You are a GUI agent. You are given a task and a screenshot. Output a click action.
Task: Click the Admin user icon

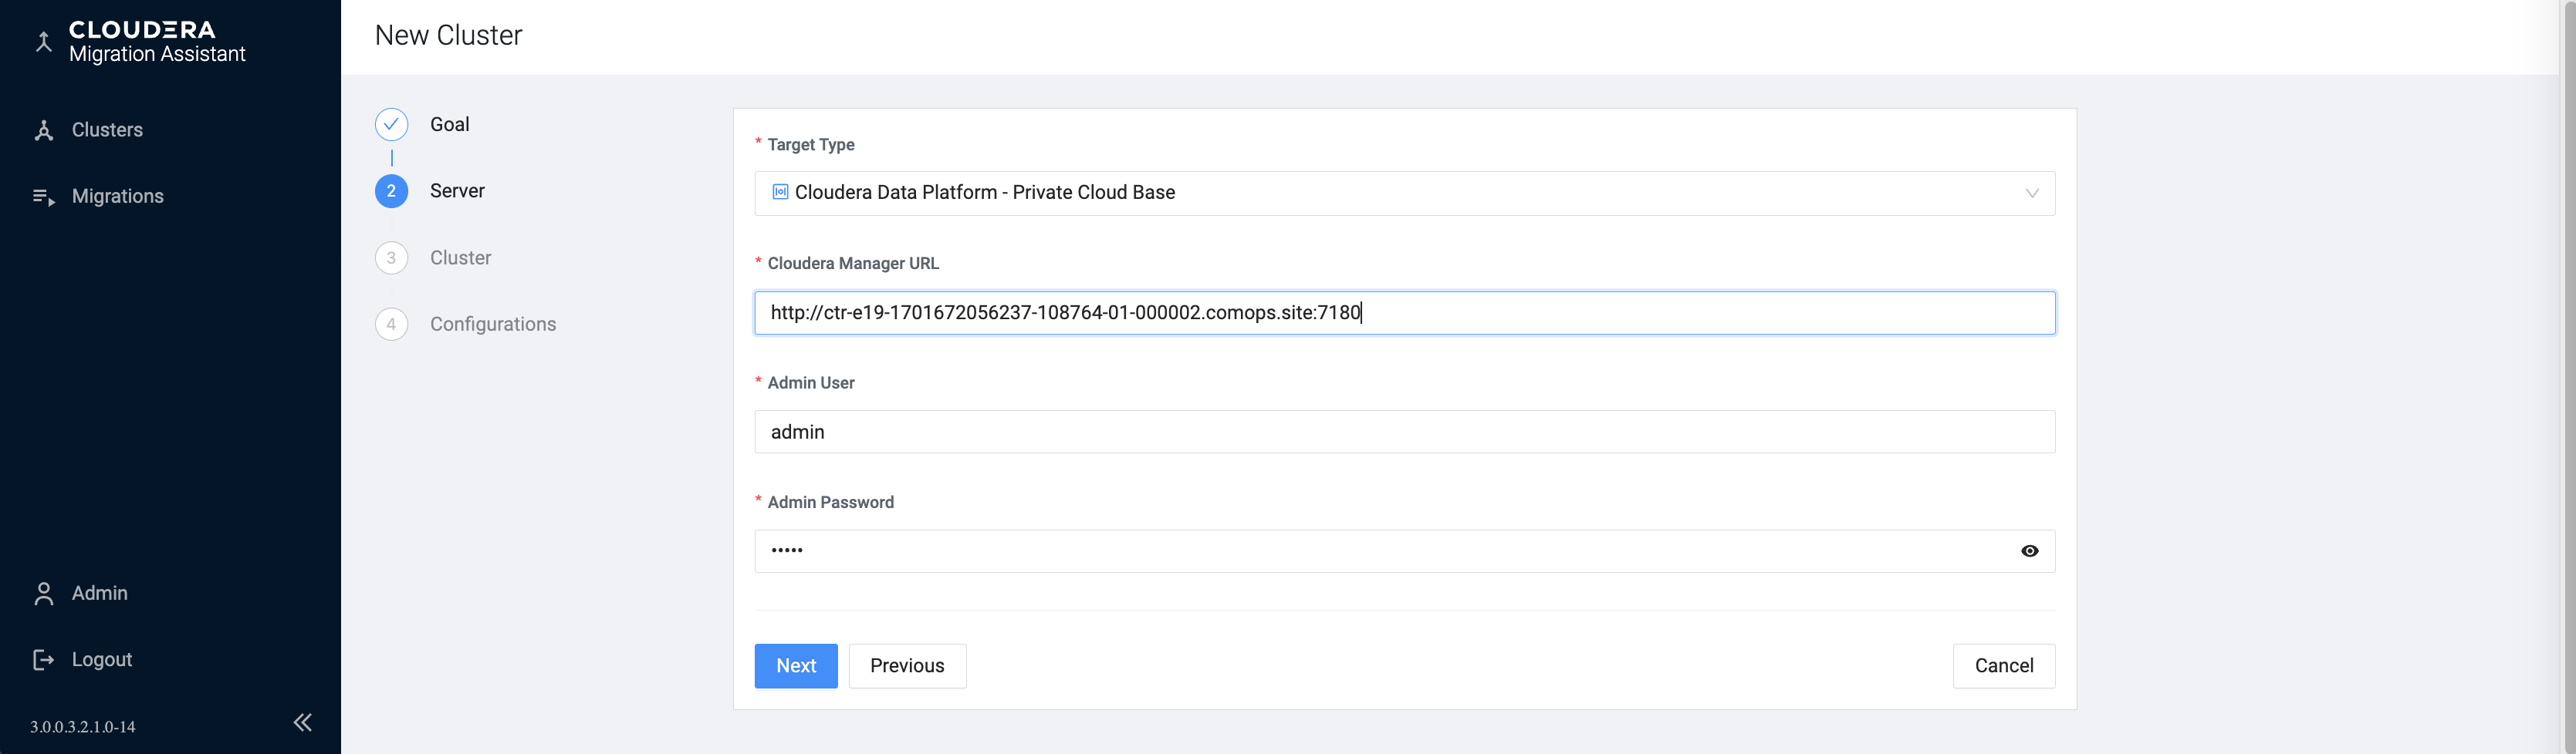43,593
